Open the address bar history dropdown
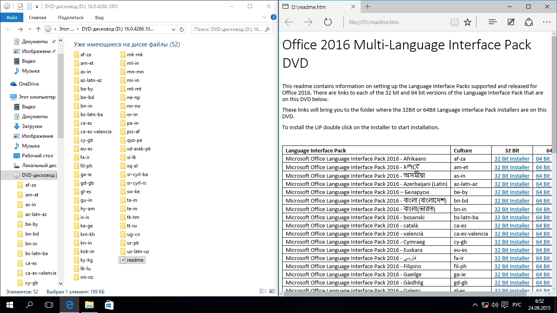This screenshot has width=557, height=313. click(174, 29)
